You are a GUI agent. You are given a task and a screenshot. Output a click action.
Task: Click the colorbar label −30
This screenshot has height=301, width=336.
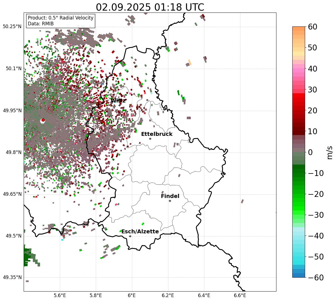[x=316, y=215]
